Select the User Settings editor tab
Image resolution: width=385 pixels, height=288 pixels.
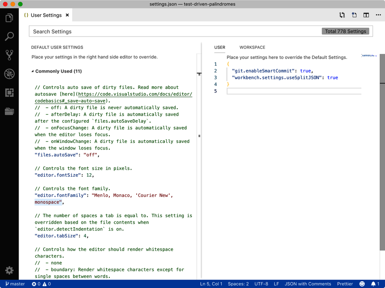pyautogui.click(x=44, y=15)
